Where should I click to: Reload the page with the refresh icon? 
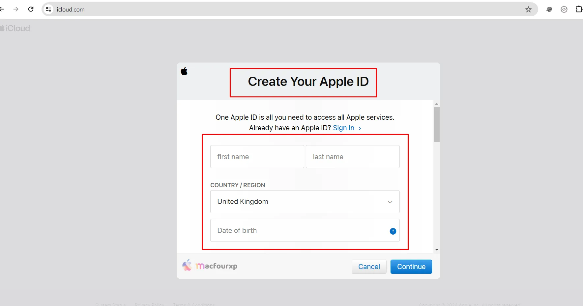click(31, 9)
